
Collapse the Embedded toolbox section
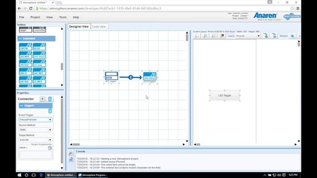[20, 39]
